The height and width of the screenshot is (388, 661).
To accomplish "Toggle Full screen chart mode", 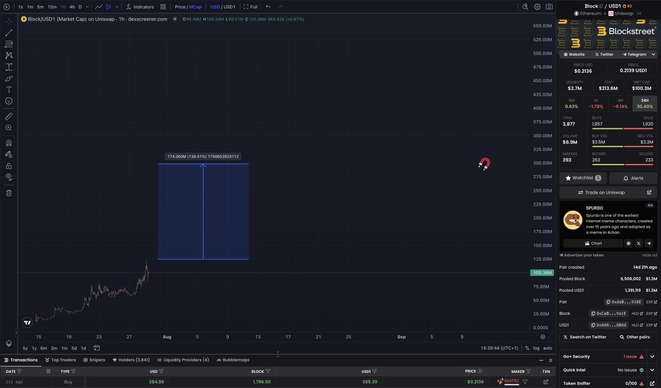I will [x=250, y=7].
